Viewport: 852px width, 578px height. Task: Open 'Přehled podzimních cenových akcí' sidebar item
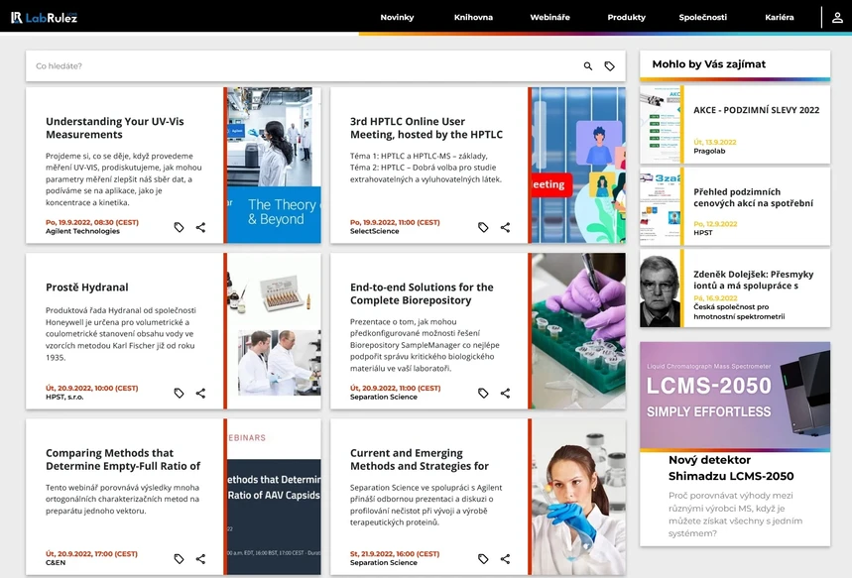click(x=753, y=197)
